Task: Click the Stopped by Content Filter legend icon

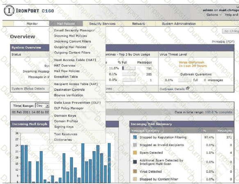Action: [x=135, y=179]
